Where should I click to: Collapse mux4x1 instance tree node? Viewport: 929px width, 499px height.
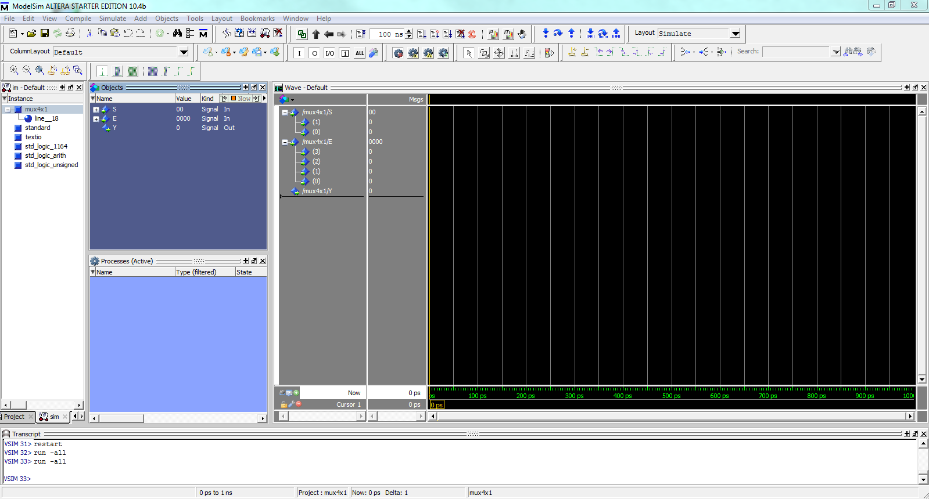coord(8,110)
